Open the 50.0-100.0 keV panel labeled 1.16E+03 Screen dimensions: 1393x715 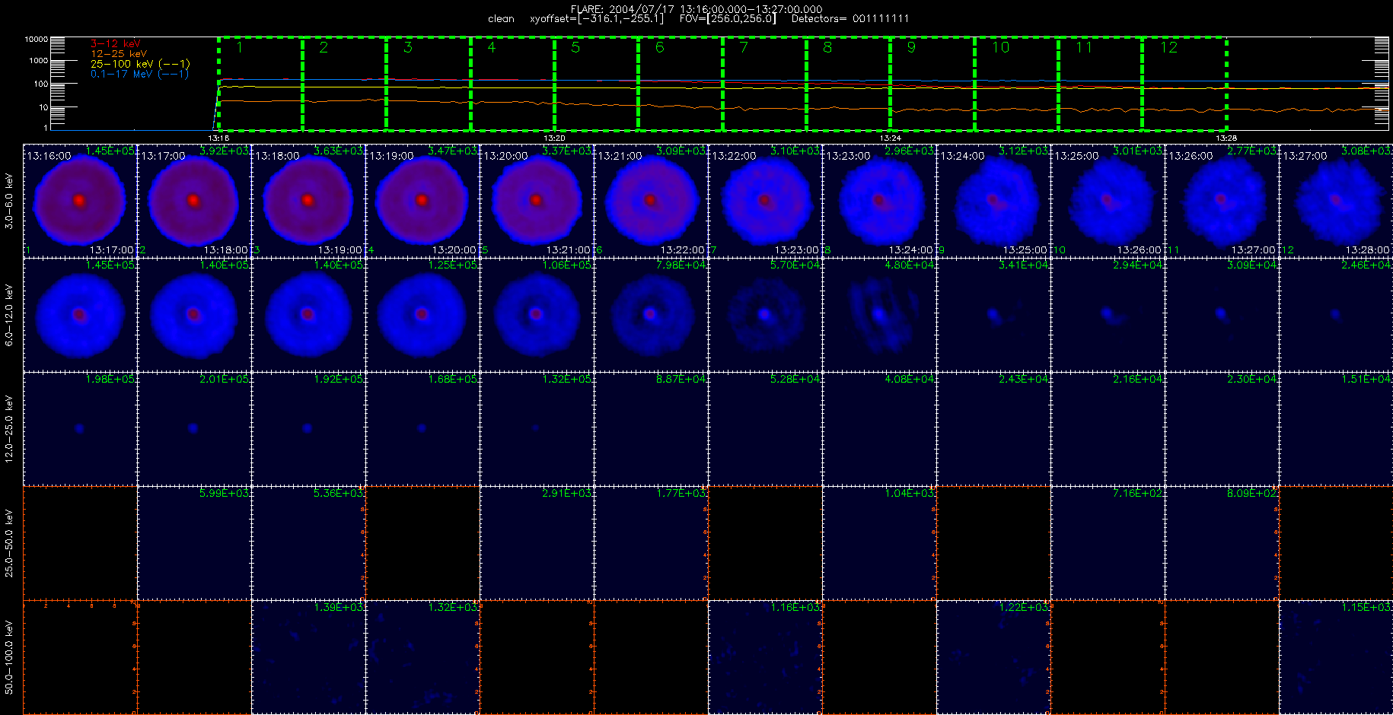[765, 657]
